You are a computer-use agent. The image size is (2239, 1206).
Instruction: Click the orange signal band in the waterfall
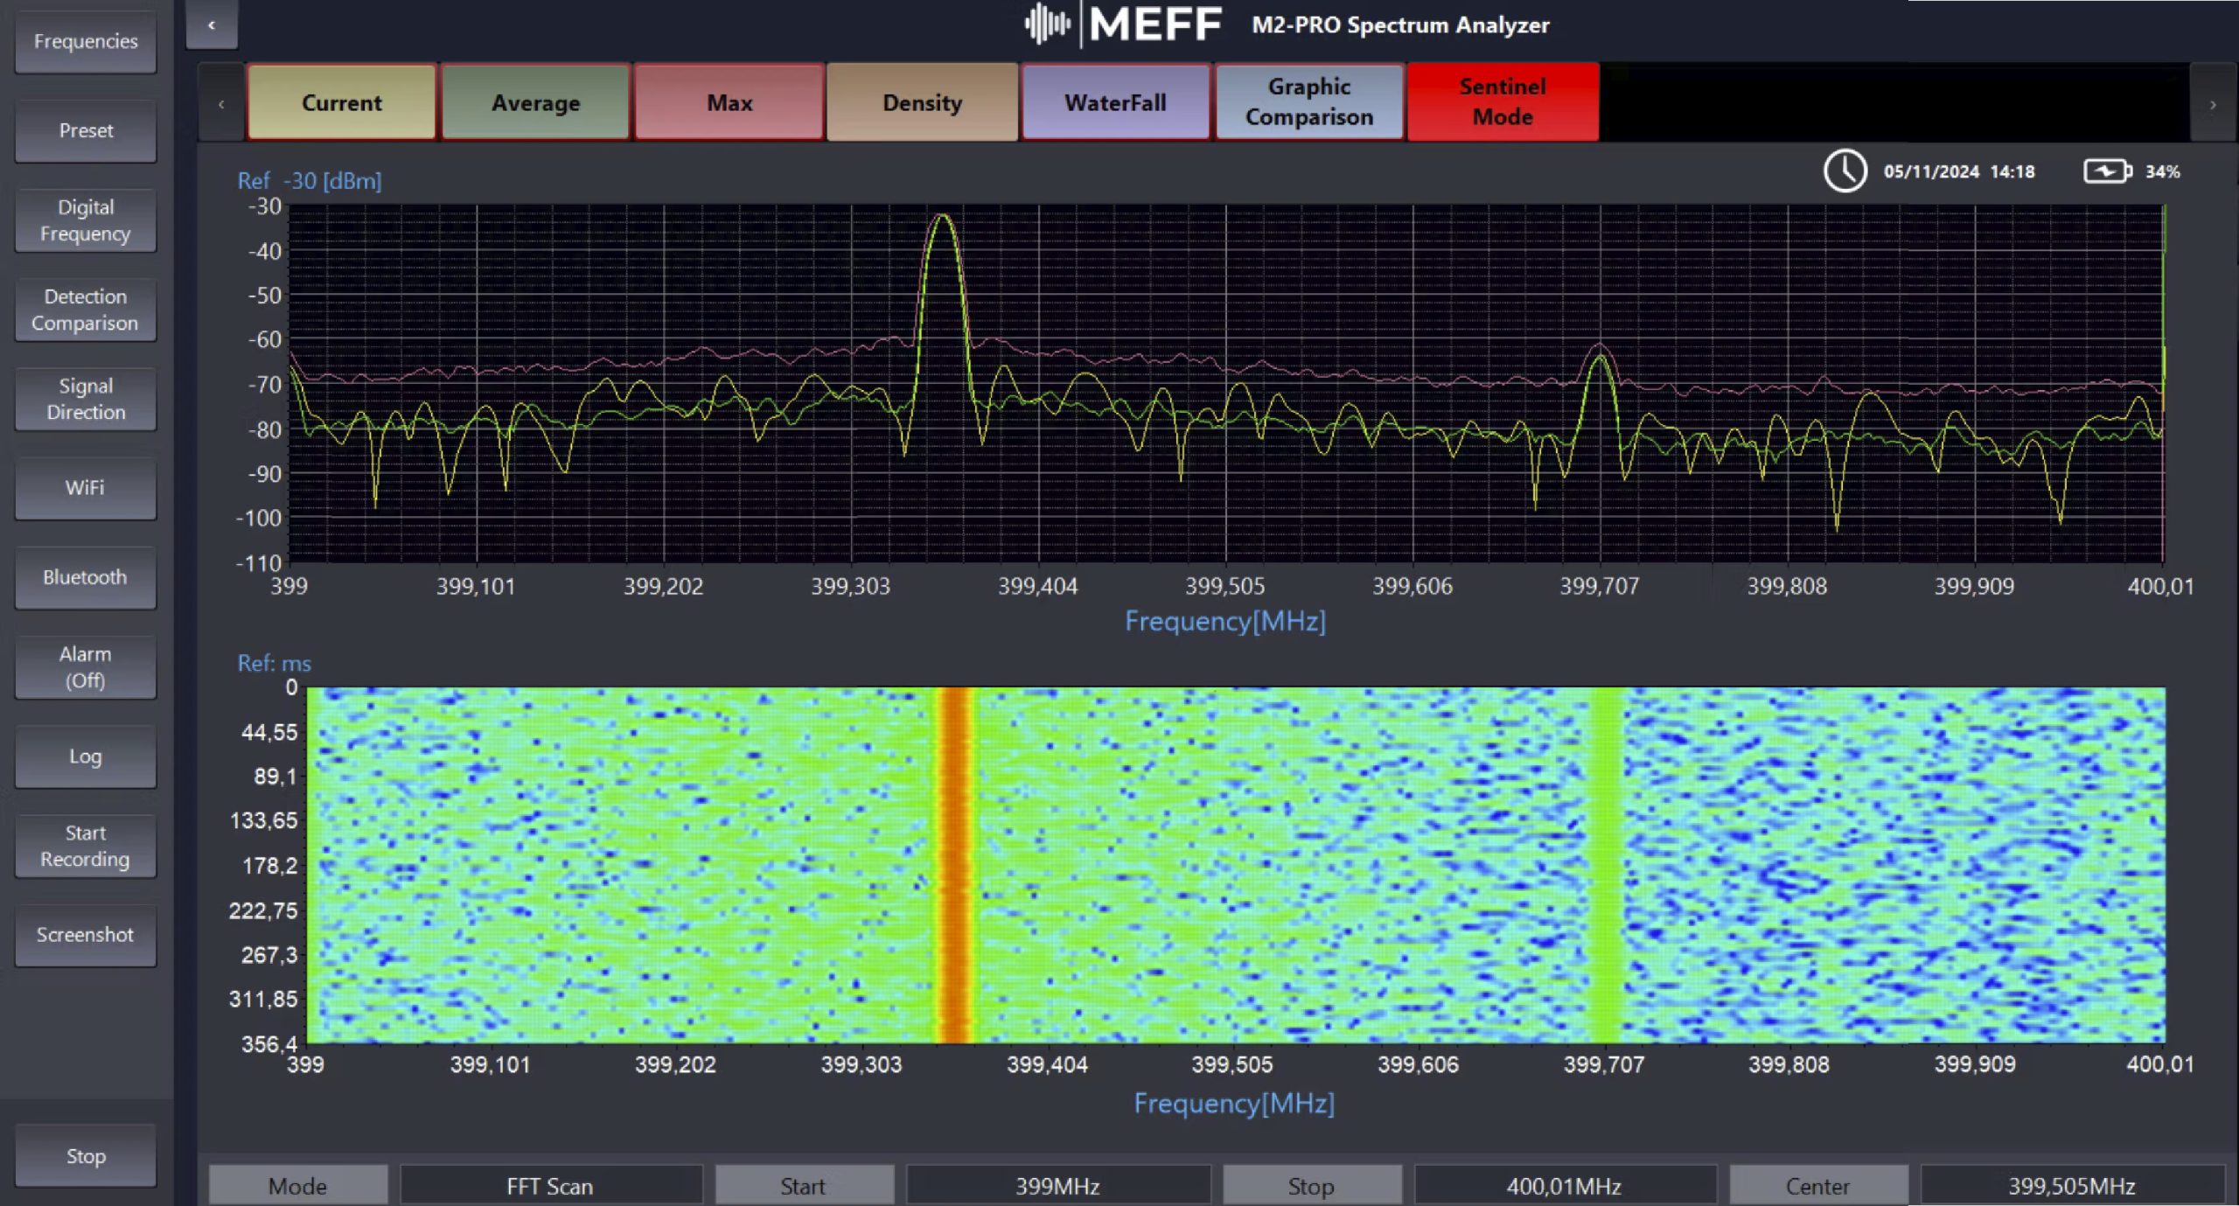coord(955,866)
